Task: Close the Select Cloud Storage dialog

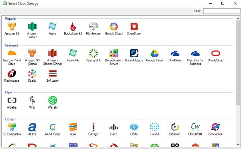Action: click(235, 3)
